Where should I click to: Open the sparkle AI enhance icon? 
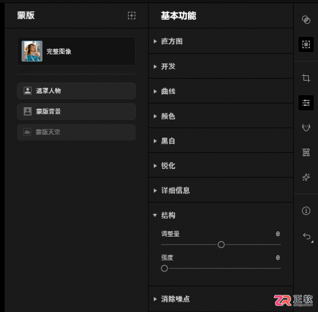coord(306,177)
